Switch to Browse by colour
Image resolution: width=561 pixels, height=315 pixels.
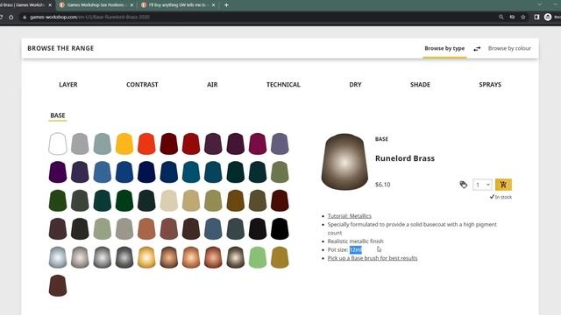pos(509,48)
